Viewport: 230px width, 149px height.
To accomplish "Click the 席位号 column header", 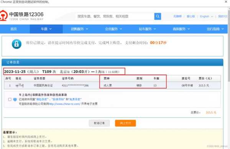I will coord(186,79).
